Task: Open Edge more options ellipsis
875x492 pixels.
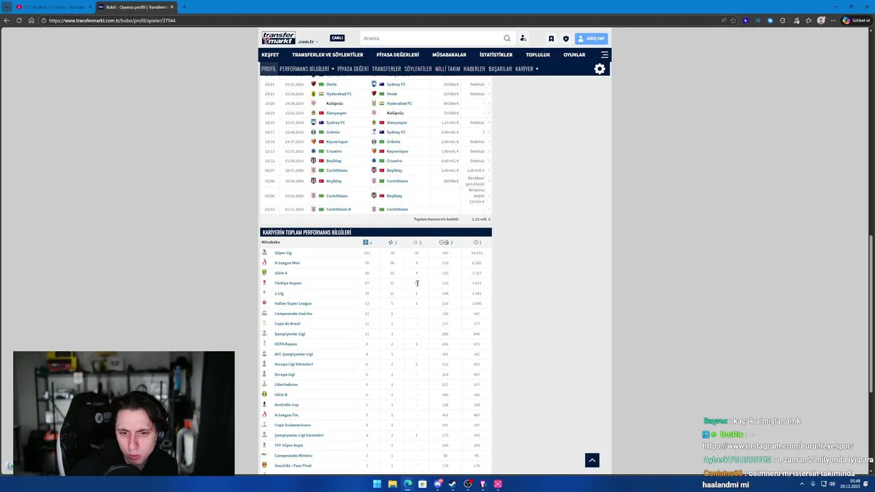Action: pyautogui.click(x=833, y=20)
